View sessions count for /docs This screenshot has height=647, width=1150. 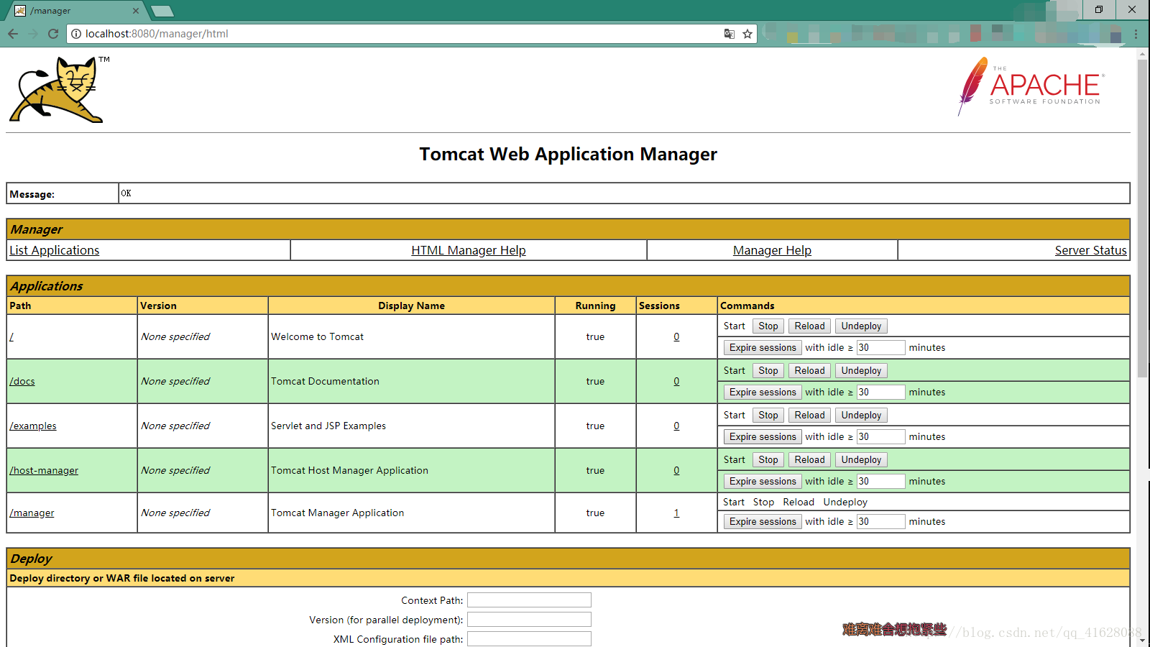pos(676,381)
